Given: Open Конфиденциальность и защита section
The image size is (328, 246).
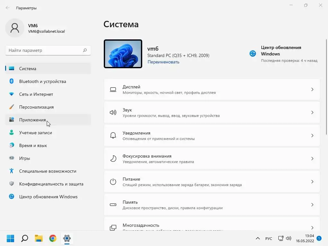Looking at the screenshot, I should [x=48, y=184].
